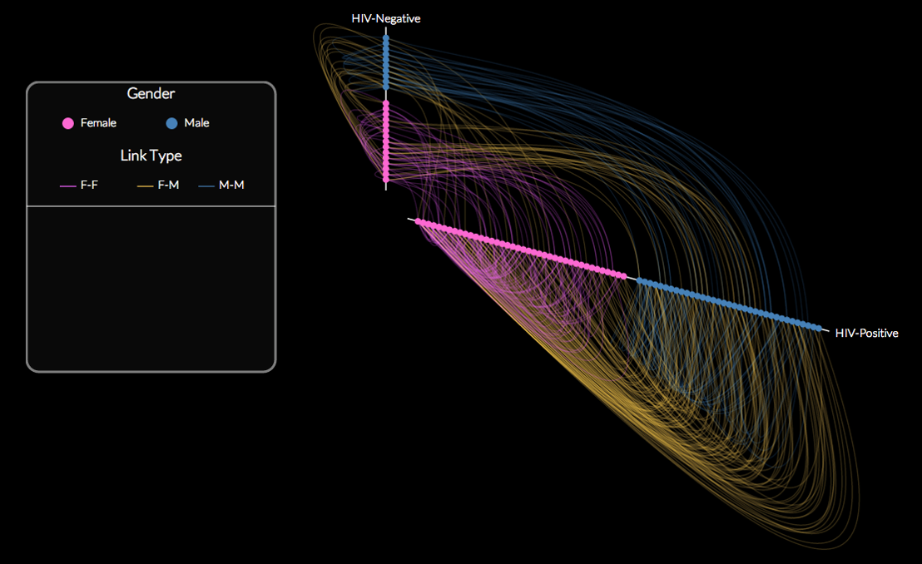Click the Male blue legend dot

pyautogui.click(x=171, y=123)
